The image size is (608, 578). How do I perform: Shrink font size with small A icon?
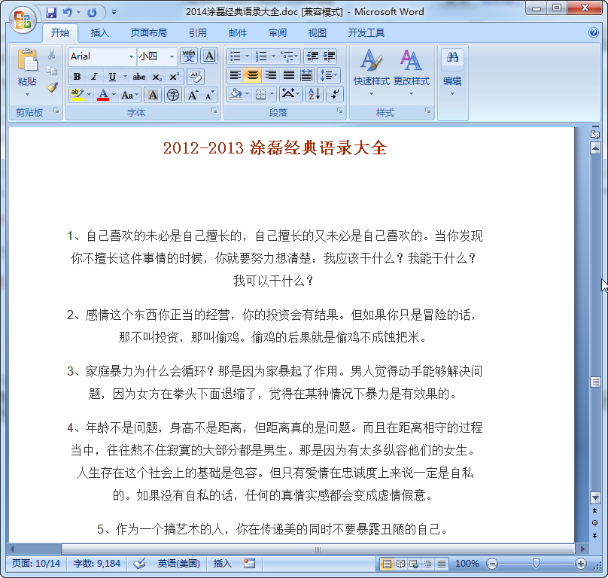(210, 95)
